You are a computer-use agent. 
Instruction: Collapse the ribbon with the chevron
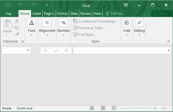(x=168, y=41)
